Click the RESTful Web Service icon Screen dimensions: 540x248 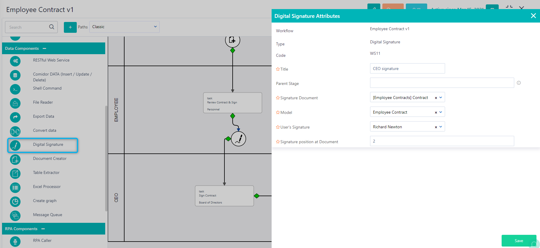point(15,61)
